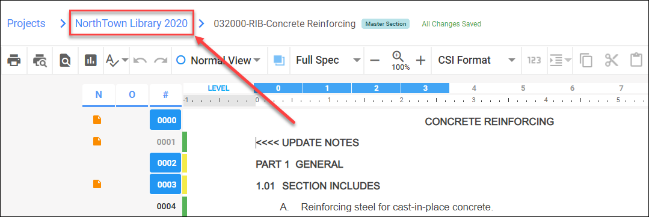Select the # column tab
649x217 pixels.
pos(165,95)
